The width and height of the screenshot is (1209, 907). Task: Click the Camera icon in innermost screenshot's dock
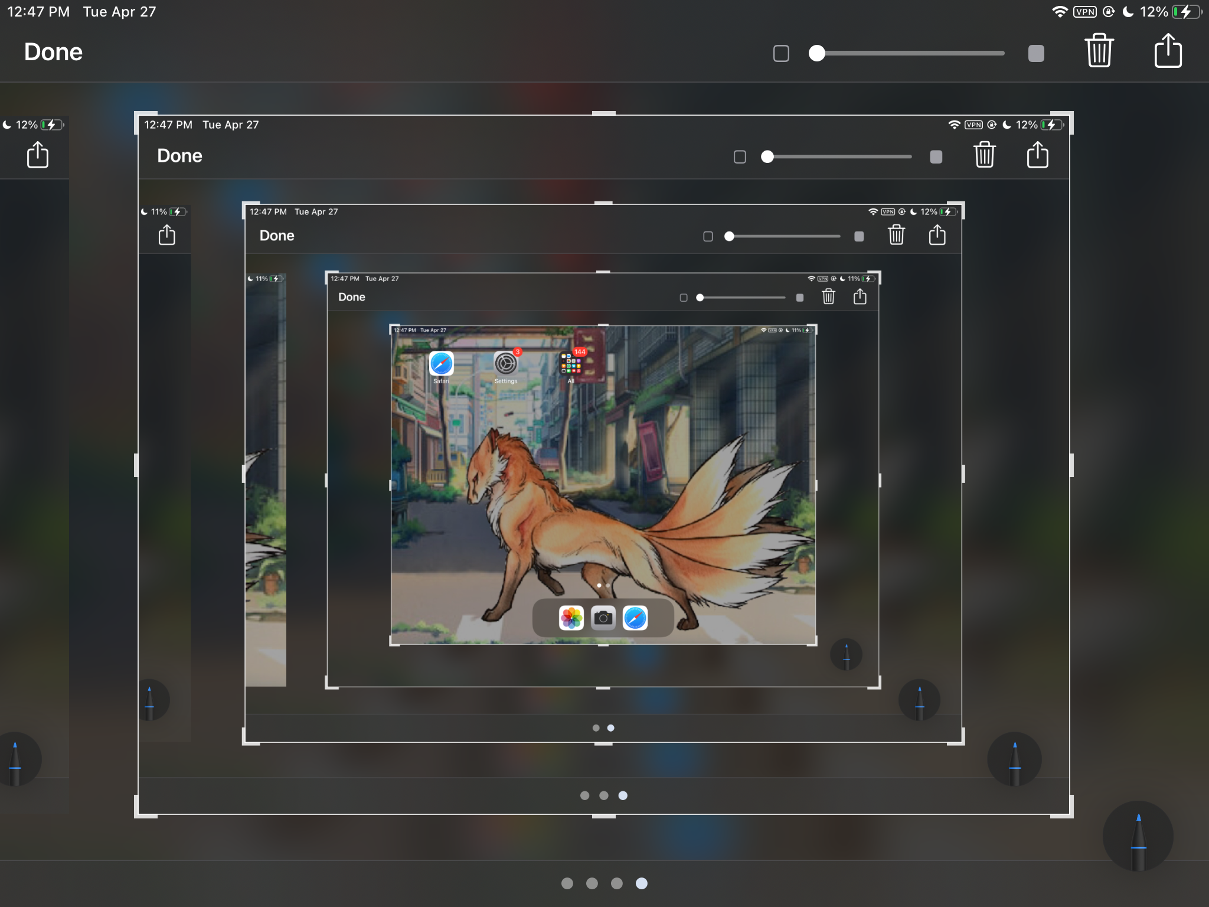tap(603, 618)
